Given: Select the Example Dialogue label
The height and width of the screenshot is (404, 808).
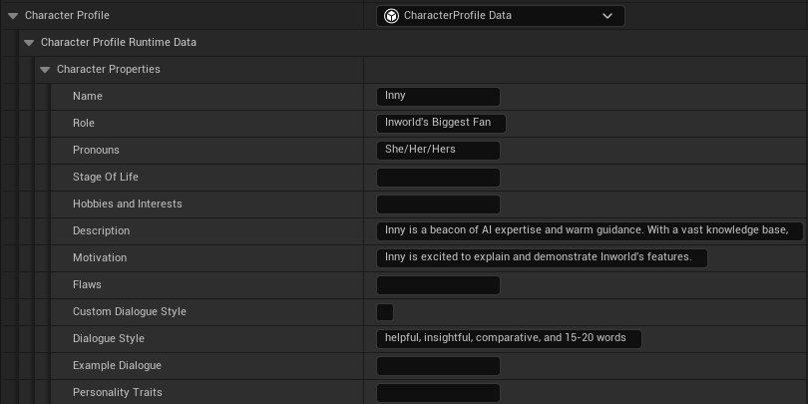Looking at the screenshot, I should click(117, 365).
